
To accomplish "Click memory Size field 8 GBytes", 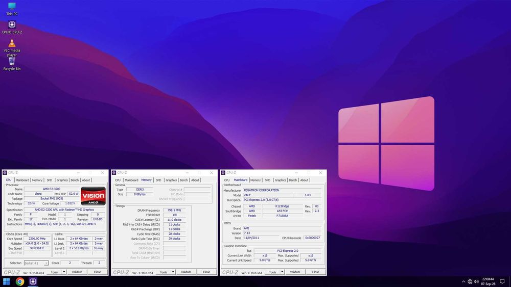I will [140, 194].
